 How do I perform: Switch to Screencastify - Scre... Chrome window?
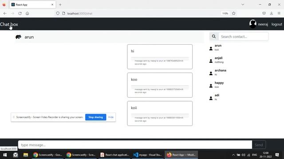pyautogui.click(x=81, y=155)
